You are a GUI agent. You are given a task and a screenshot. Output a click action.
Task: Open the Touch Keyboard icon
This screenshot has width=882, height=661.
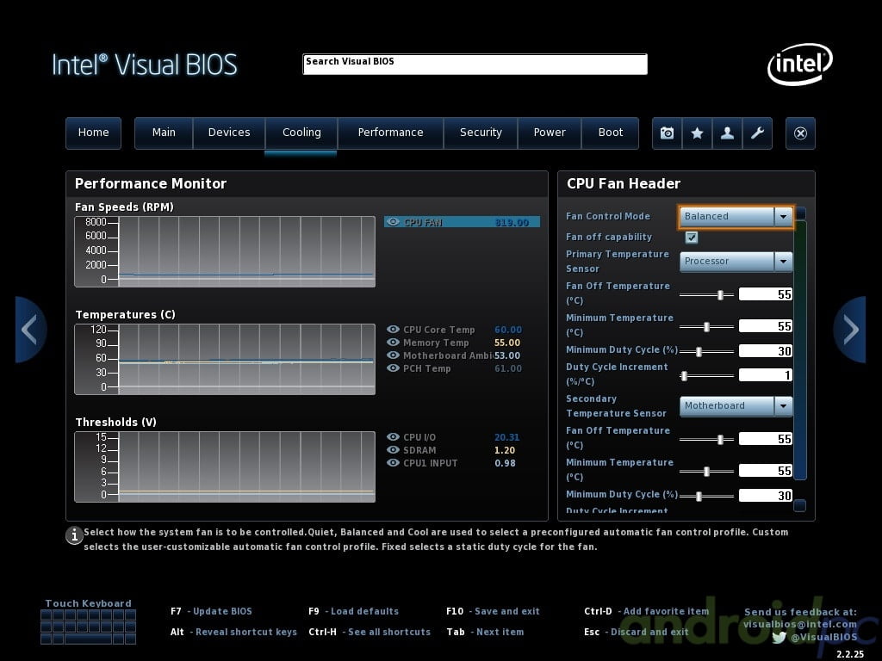coord(88,627)
